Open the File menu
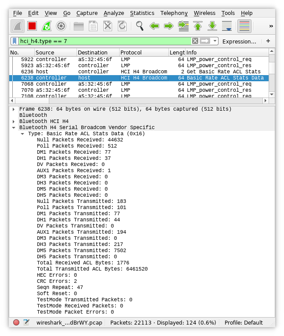The image size is (284, 336). click(18, 13)
